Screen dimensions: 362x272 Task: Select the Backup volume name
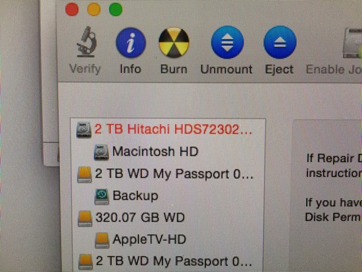point(135,196)
